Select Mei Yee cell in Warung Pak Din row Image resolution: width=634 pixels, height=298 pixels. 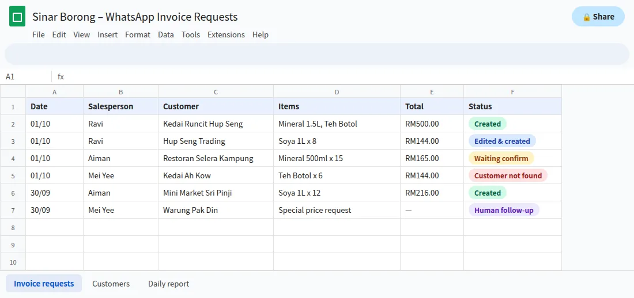point(121,210)
